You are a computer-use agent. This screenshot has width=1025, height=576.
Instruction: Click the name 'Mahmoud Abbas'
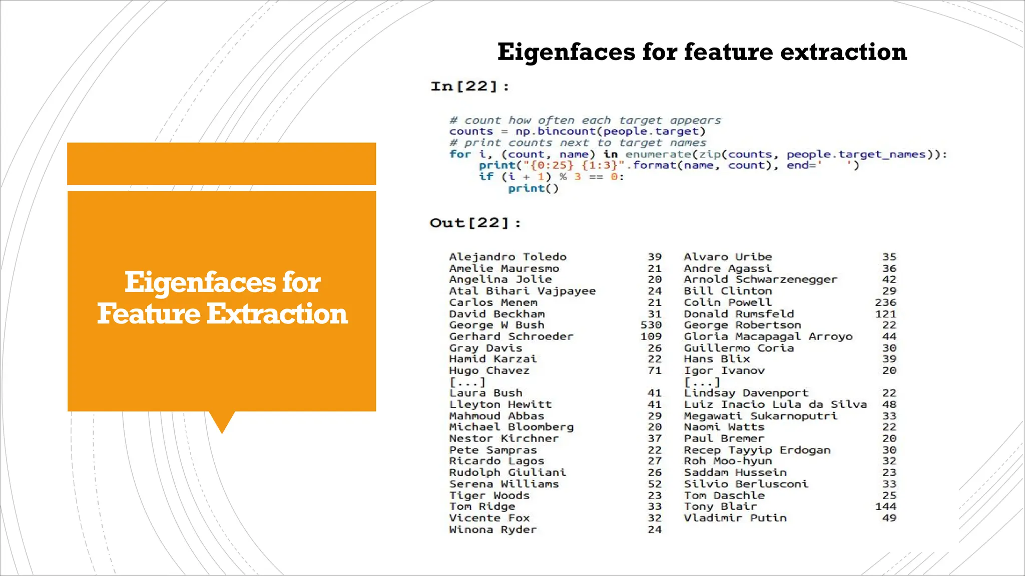point(496,416)
